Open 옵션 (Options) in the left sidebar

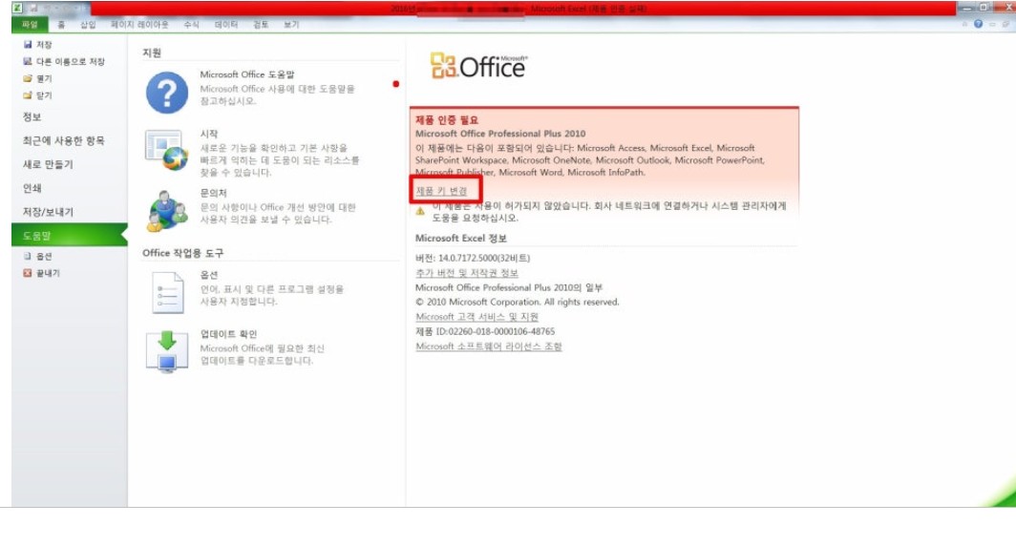pos(37,257)
